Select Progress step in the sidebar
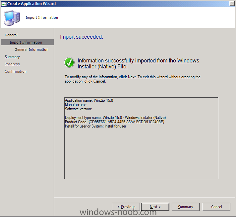The width and height of the screenshot is (236, 217). point(12,64)
